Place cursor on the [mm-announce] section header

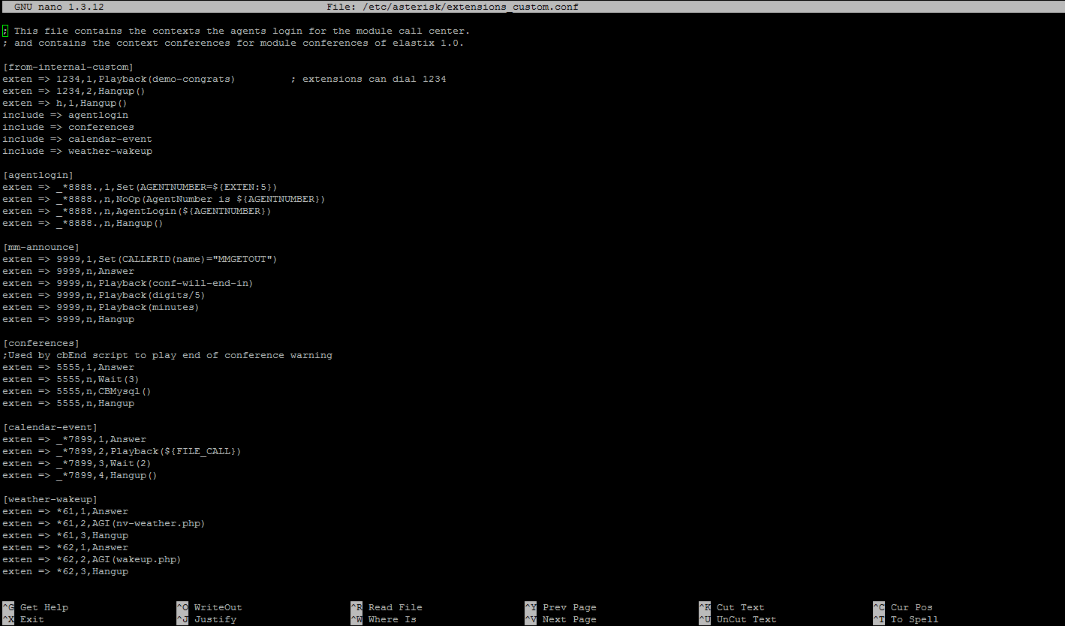coord(41,247)
